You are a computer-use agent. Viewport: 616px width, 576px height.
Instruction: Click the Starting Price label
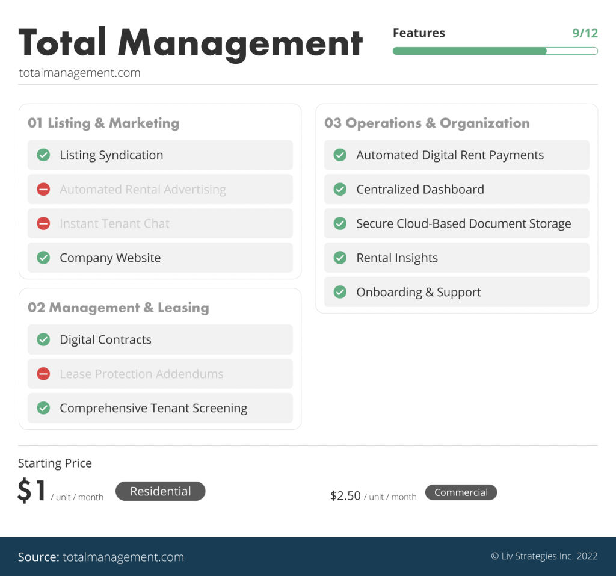click(55, 463)
